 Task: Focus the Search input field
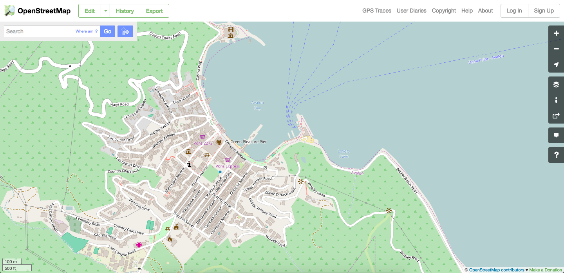pos(39,31)
